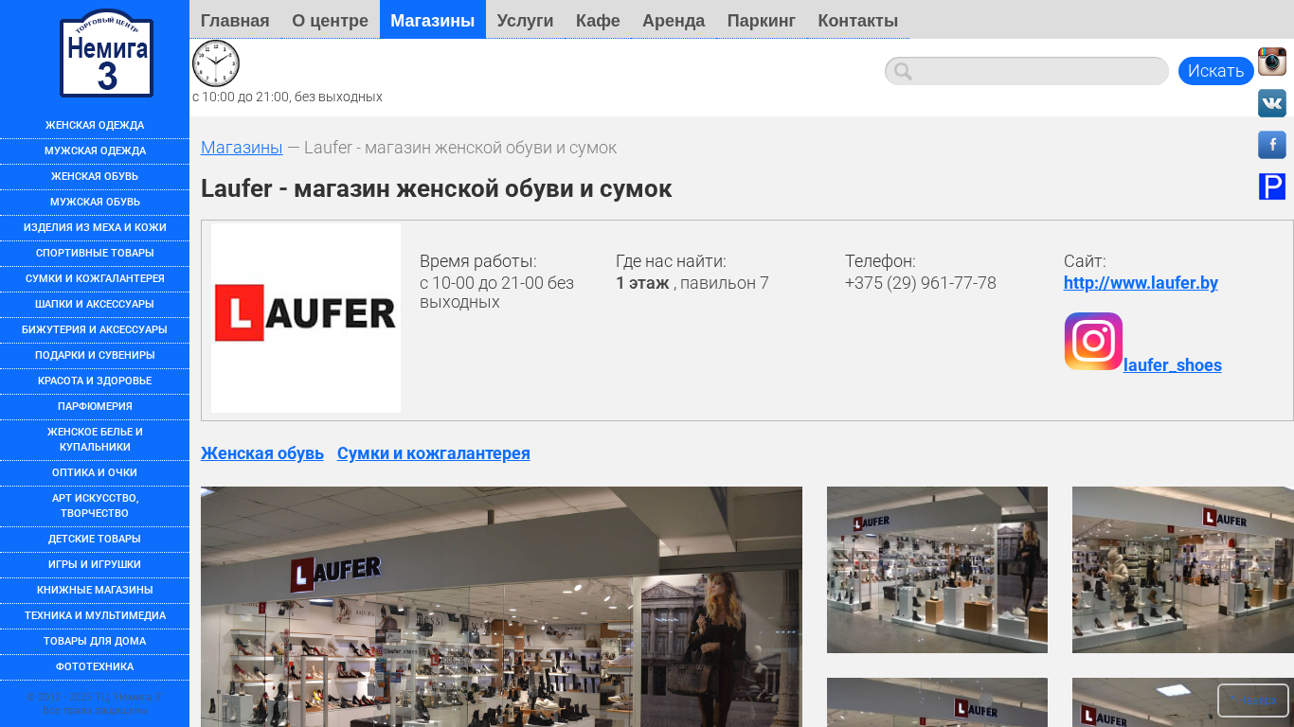This screenshot has height=727, width=1294.
Task: Click the blue parking P icon
Action: coord(1272,186)
